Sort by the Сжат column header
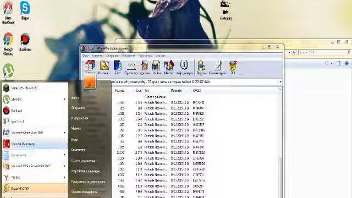Viewport: 352px width, 198px height. click(139, 90)
